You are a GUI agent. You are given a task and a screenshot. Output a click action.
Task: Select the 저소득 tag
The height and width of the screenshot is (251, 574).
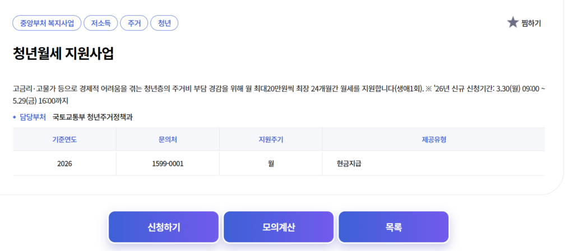[101, 23]
